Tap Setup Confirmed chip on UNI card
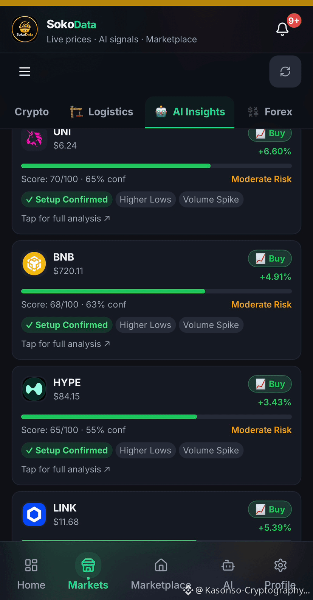The width and height of the screenshot is (313, 600). (x=67, y=199)
